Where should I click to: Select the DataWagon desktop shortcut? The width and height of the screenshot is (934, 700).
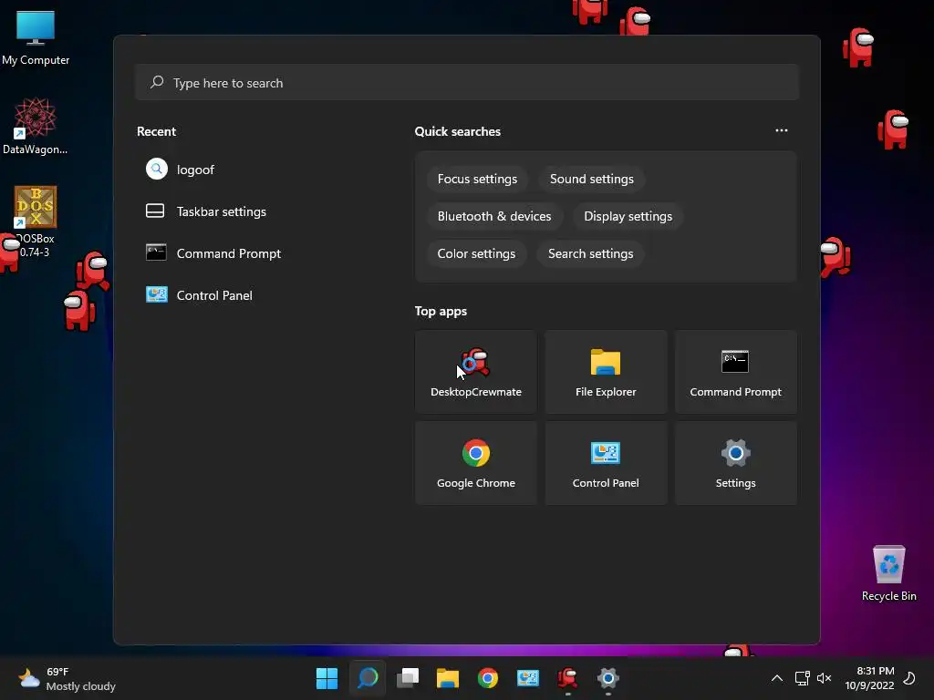(x=36, y=126)
